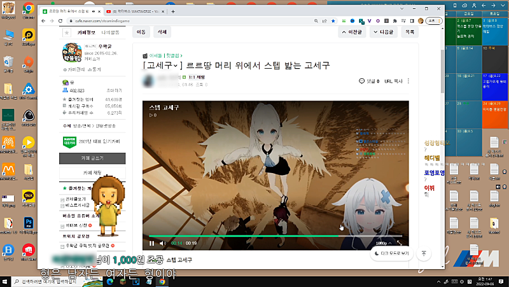509x287 pixels.
Task: Copy the post link with URL 복사
Action: [x=393, y=81]
